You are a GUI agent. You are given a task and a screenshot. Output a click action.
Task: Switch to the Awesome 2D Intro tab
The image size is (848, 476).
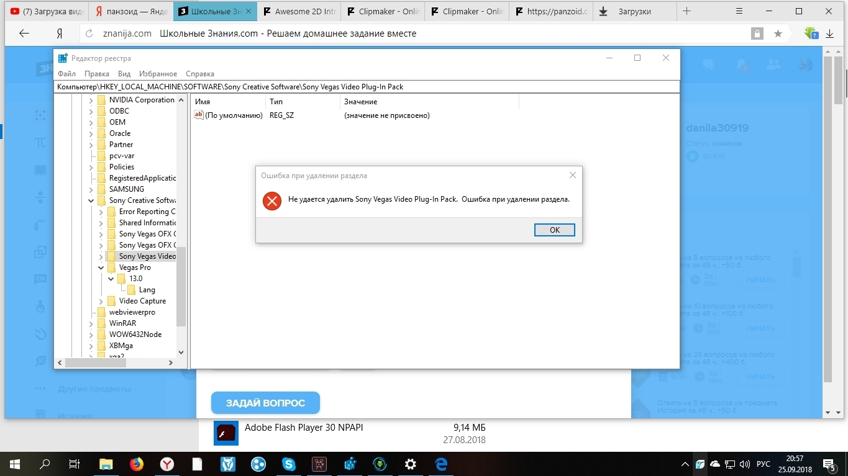(296, 11)
